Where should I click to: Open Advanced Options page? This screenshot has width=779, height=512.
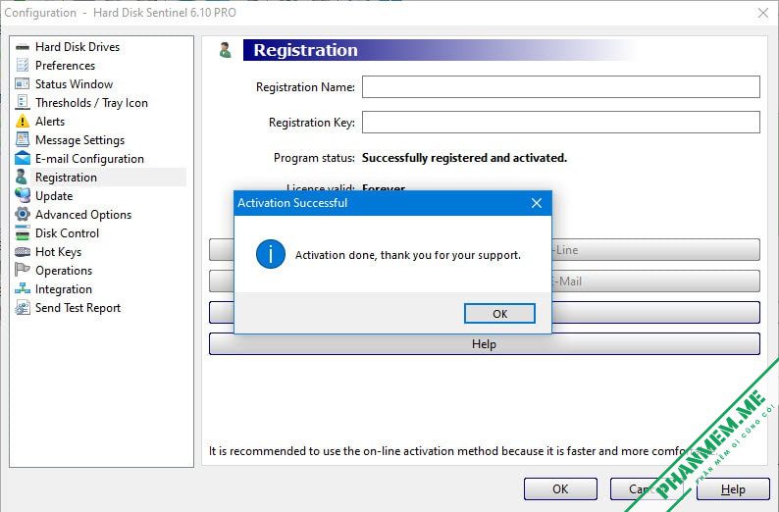(x=83, y=215)
